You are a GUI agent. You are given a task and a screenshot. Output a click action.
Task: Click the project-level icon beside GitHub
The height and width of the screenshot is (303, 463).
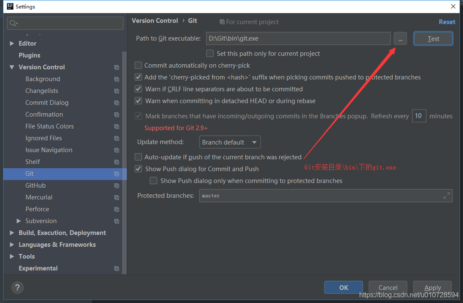click(116, 186)
